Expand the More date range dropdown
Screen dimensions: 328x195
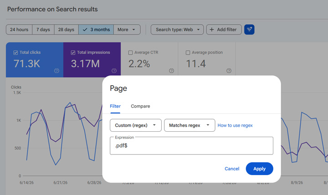(x=127, y=30)
